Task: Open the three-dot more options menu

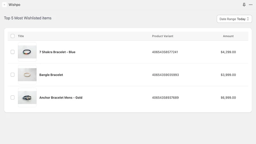Action: click(x=251, y=5)
